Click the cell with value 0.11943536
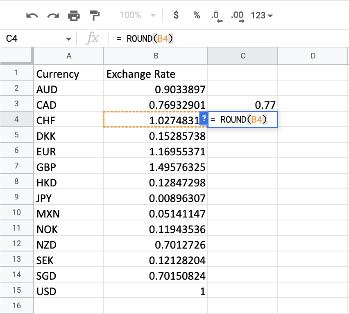The image size is (349, 314). [156, 228]
